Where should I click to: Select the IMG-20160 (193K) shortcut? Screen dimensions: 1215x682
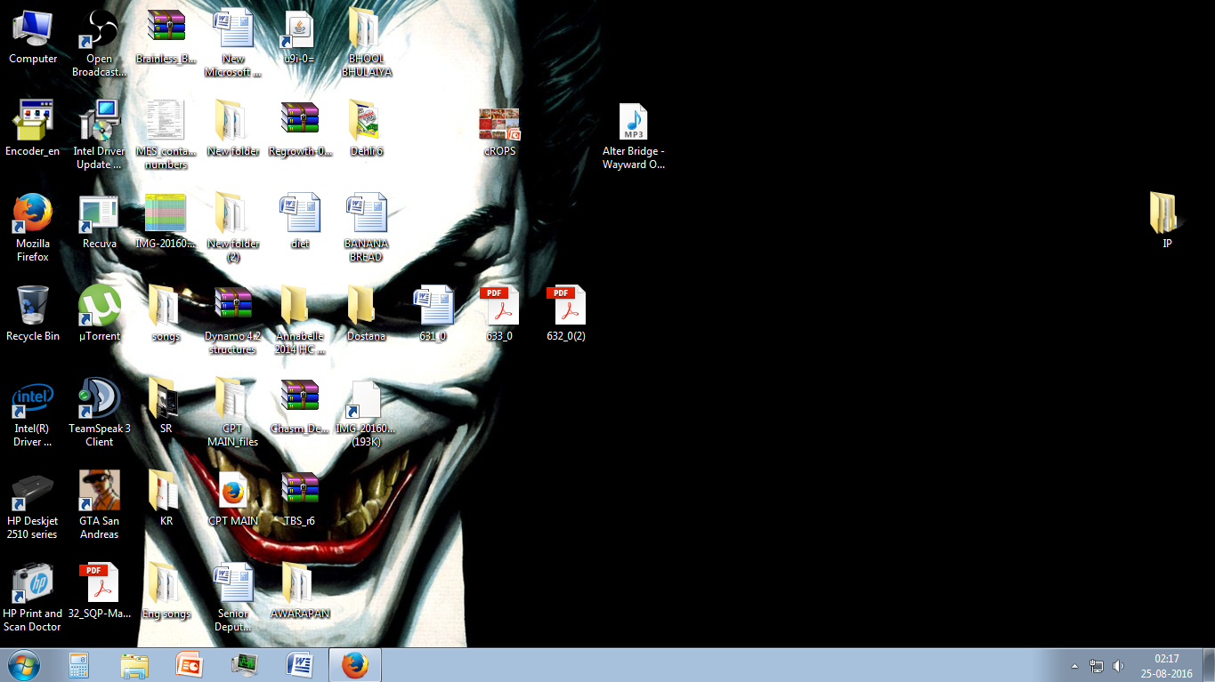pyautogui.click(x=367, y=413)
